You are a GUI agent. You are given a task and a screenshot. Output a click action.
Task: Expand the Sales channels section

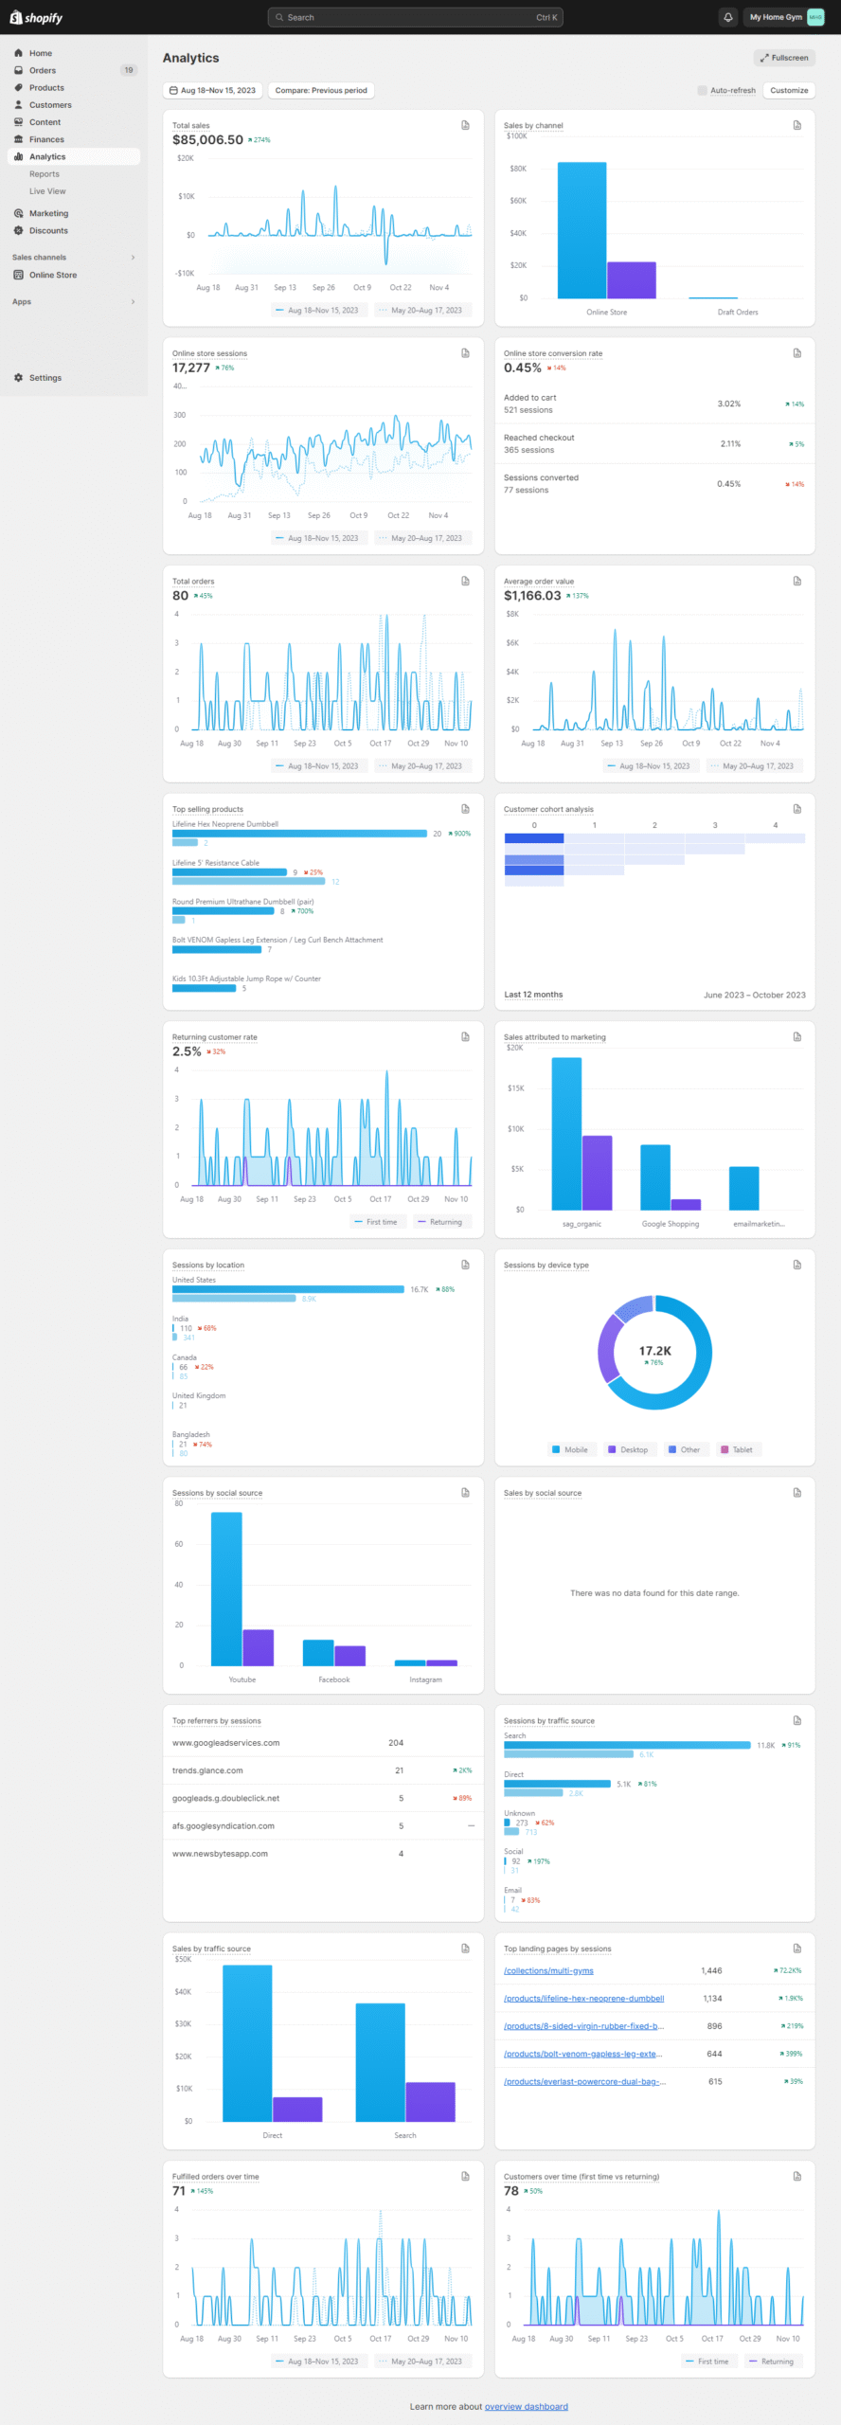[x=133, y=258]
